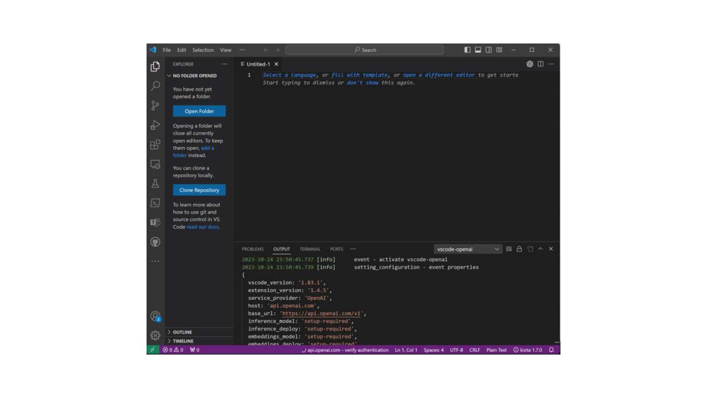Open the File menu
Viewport: 707px width, 398px height.
(x=167, y=50)
